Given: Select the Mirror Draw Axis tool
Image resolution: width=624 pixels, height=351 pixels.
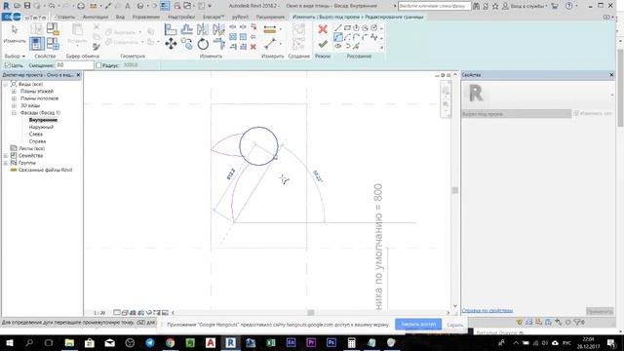Looking at the screenshot, I should [218, 29].
